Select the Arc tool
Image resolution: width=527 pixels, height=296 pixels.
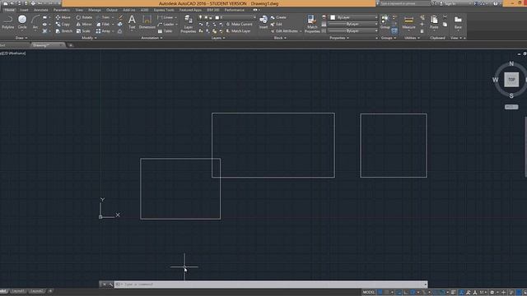click(x=35, y=22)
